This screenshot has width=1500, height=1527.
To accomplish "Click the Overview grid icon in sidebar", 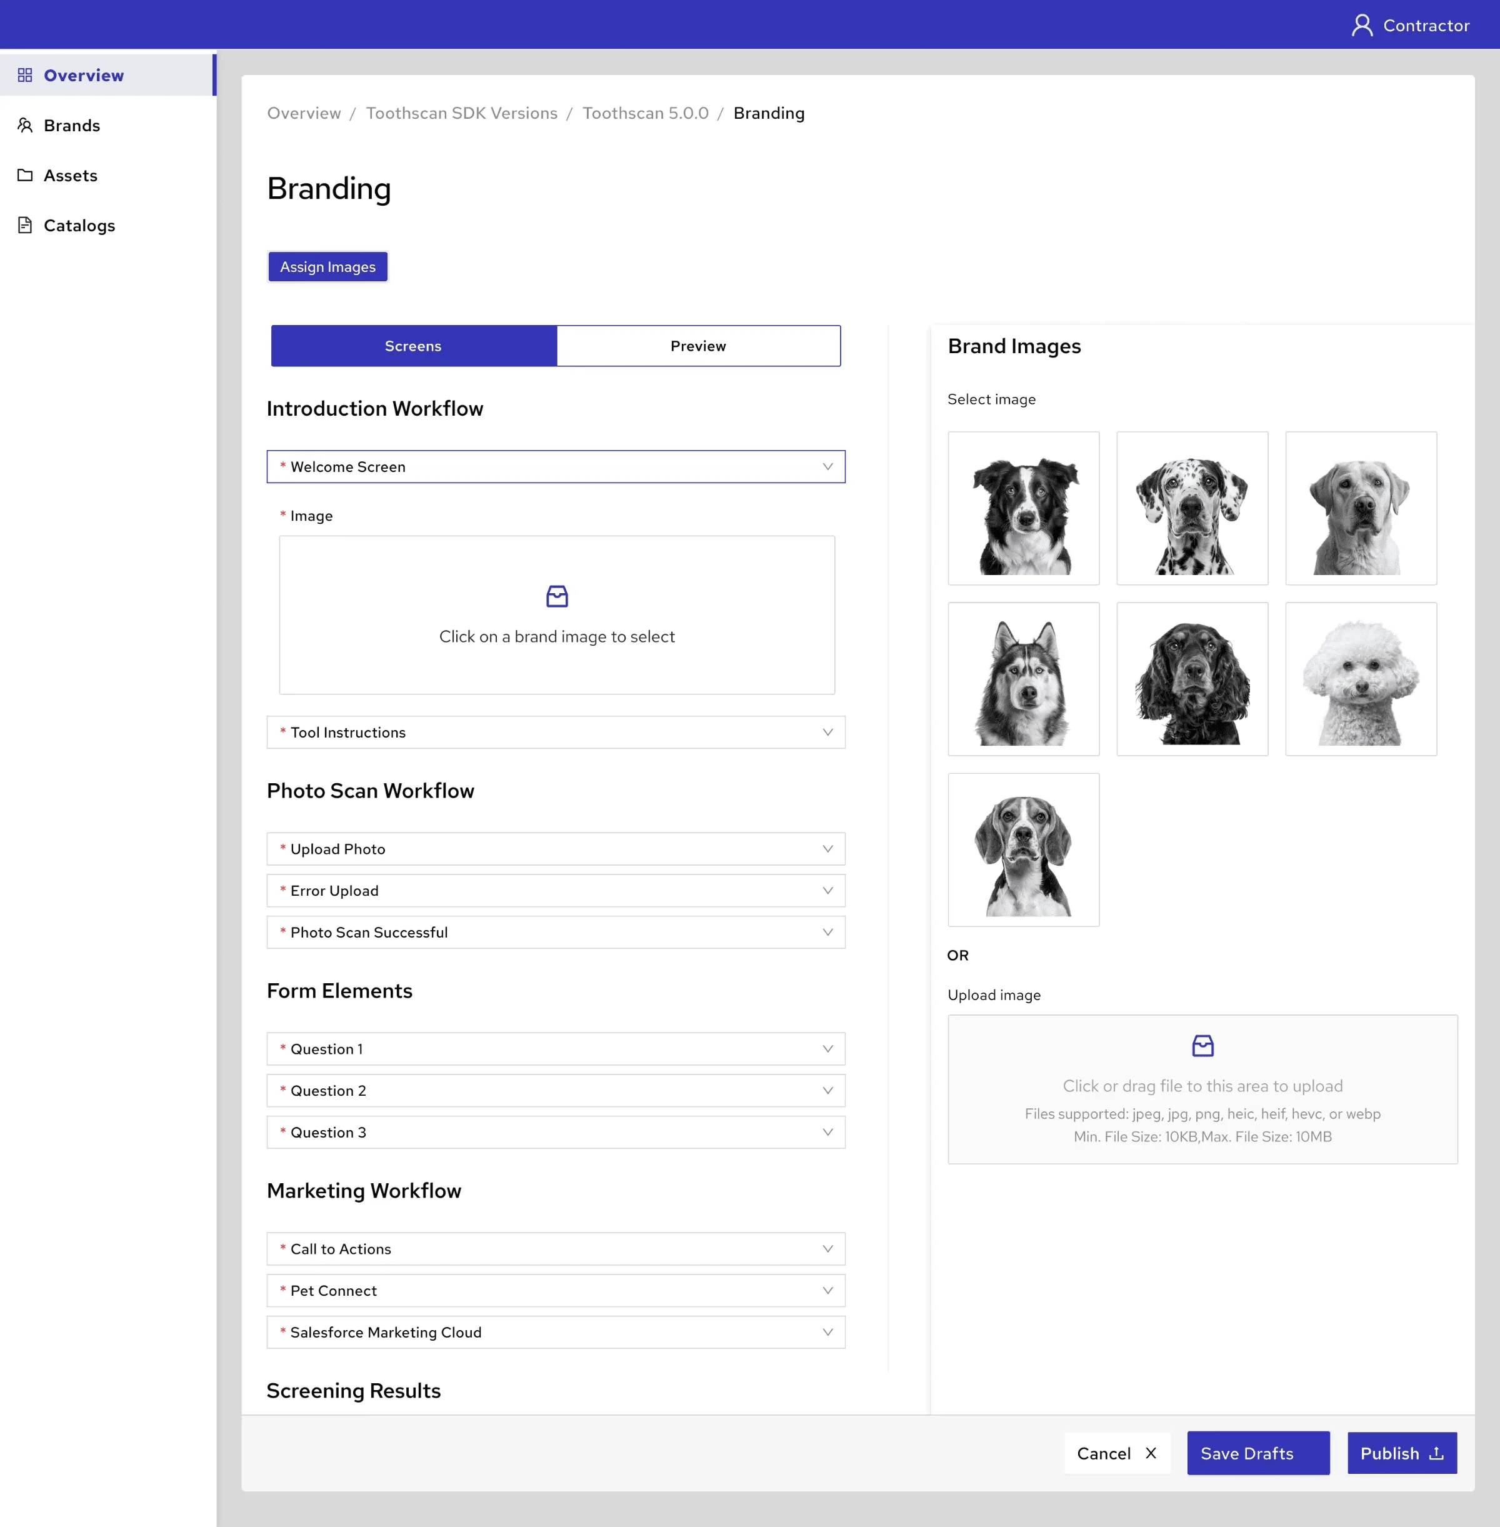I will point(25,75).
